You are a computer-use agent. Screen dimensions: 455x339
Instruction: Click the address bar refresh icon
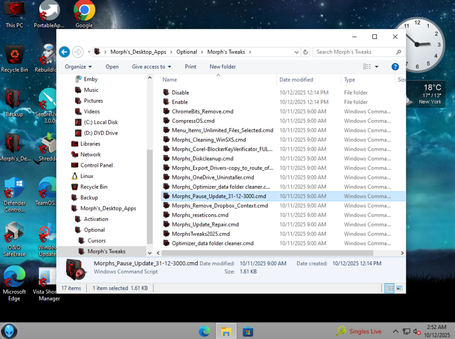[306, 52]
